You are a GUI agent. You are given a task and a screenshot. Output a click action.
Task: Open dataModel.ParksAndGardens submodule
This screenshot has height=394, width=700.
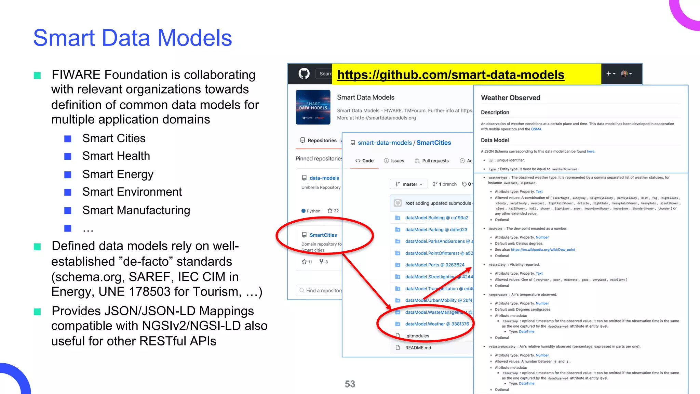tap(439, 241)
